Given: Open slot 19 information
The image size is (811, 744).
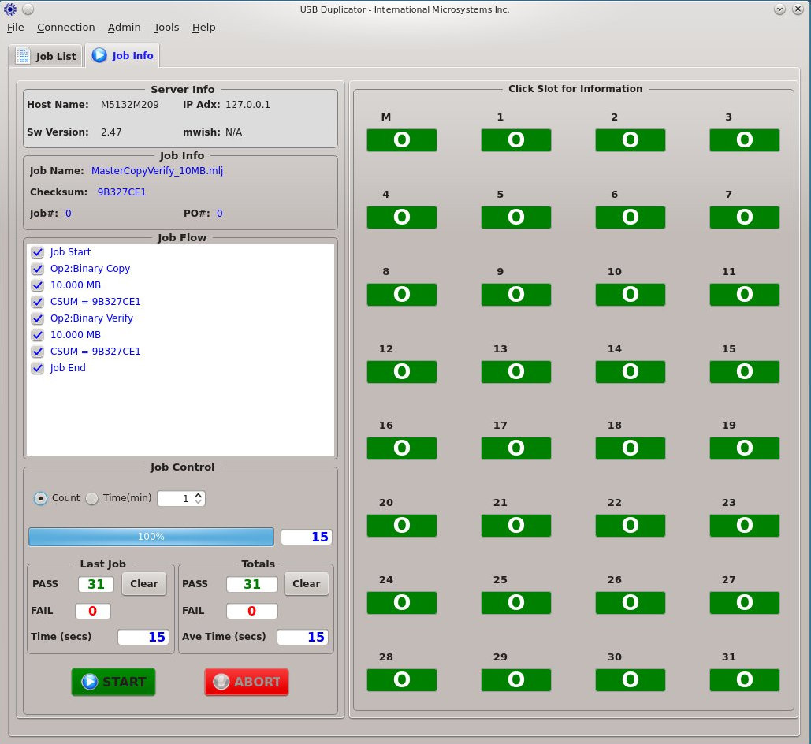Looking at the screenshot, I should click(x=744, y=448).
